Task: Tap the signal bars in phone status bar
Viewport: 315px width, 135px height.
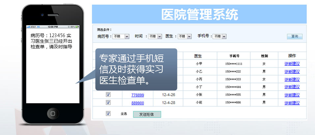Action: [x=28, y=27]
